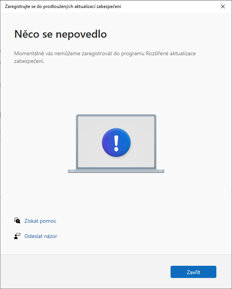Click the word zabezpečení on the second message line
The height and width of the screenshot is (289, 232).
click(29, 61)
